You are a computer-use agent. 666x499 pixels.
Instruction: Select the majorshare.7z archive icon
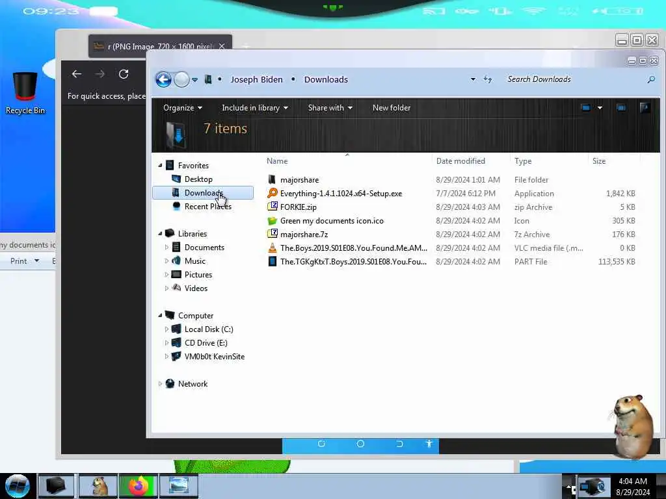272,234
